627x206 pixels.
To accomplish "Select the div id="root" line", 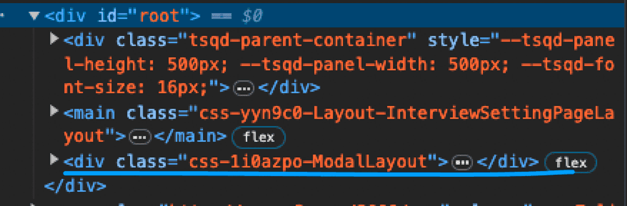I will point(313,16).
